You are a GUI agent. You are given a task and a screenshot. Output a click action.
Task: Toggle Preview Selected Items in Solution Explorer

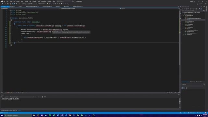pos(201,9)
